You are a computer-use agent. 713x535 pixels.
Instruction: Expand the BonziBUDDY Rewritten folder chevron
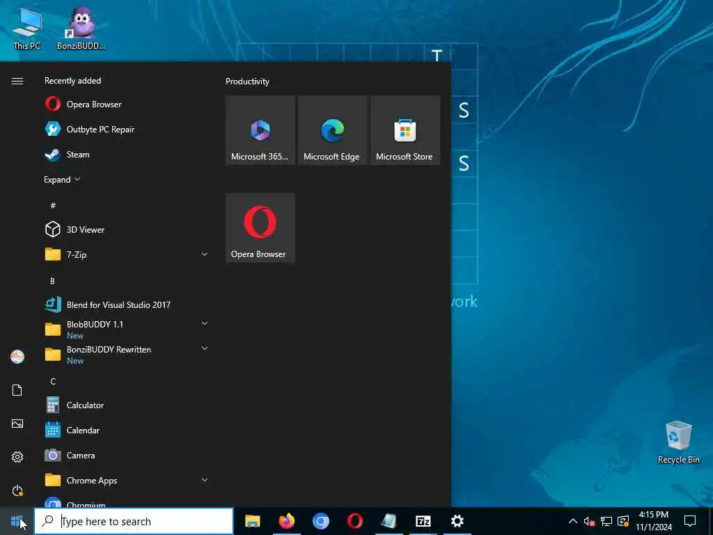205,348
